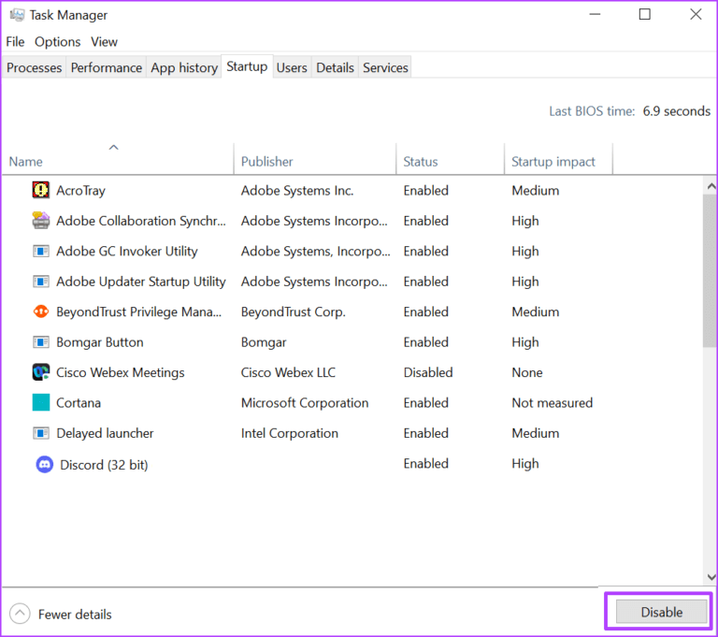Select the AcroTray row name
The height and width of the screenshot is (637, 718).
[80, 190]
